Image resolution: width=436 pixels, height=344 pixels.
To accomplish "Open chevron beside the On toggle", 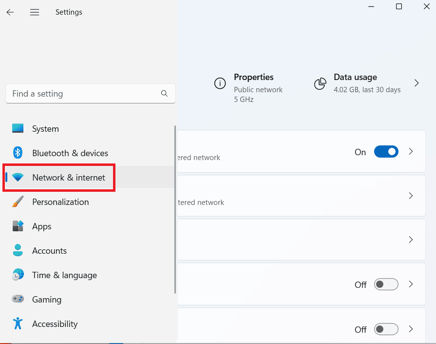I will pos(411,152).
